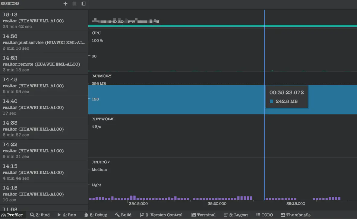357x219 pixels.
Task: Open the 5: Debug tool window
Action: coord(96,215)
